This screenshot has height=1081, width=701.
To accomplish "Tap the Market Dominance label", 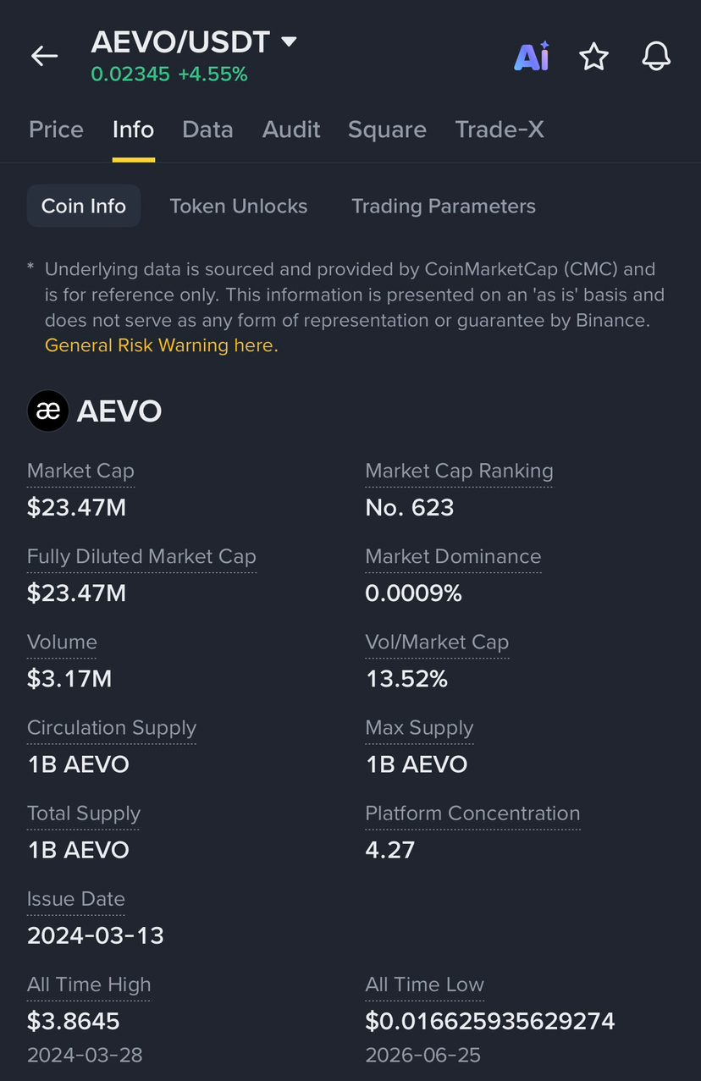I will [453, 556].
